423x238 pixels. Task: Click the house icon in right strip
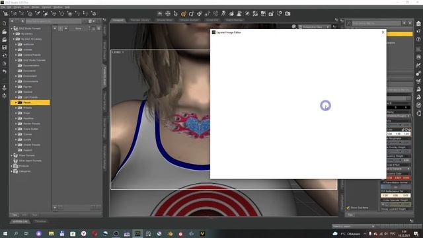pyautogui.click(x=418, y=24)
